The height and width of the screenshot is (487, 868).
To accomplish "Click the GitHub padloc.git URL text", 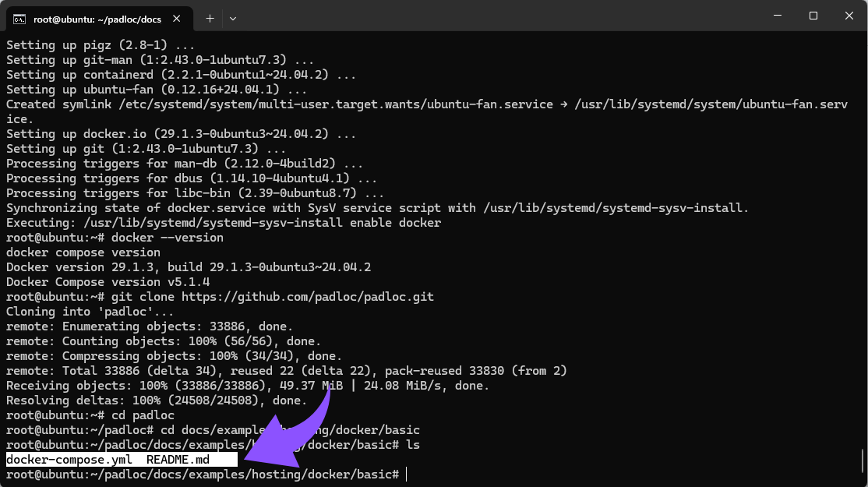I will (x=307, y=297).
